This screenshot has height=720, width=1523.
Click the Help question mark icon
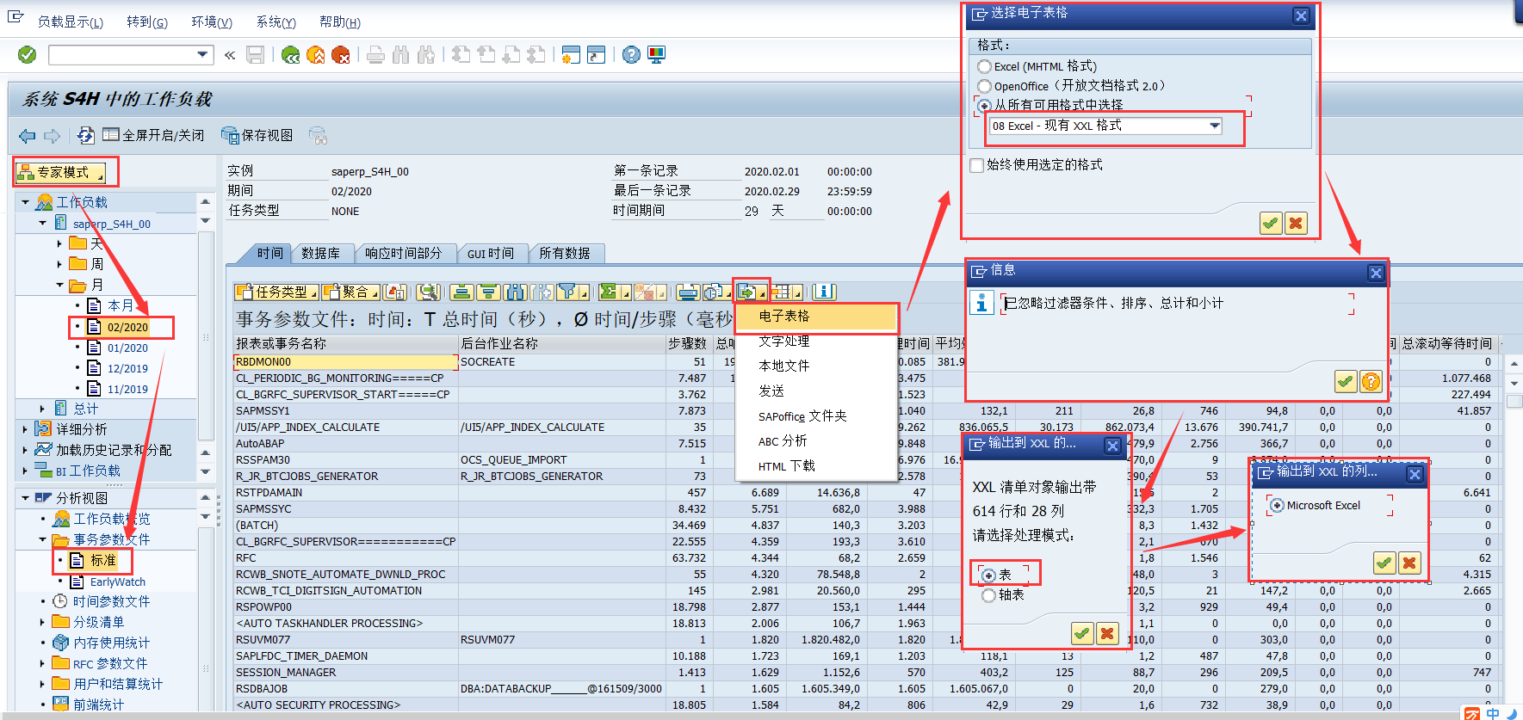click(x=631, y=55)
